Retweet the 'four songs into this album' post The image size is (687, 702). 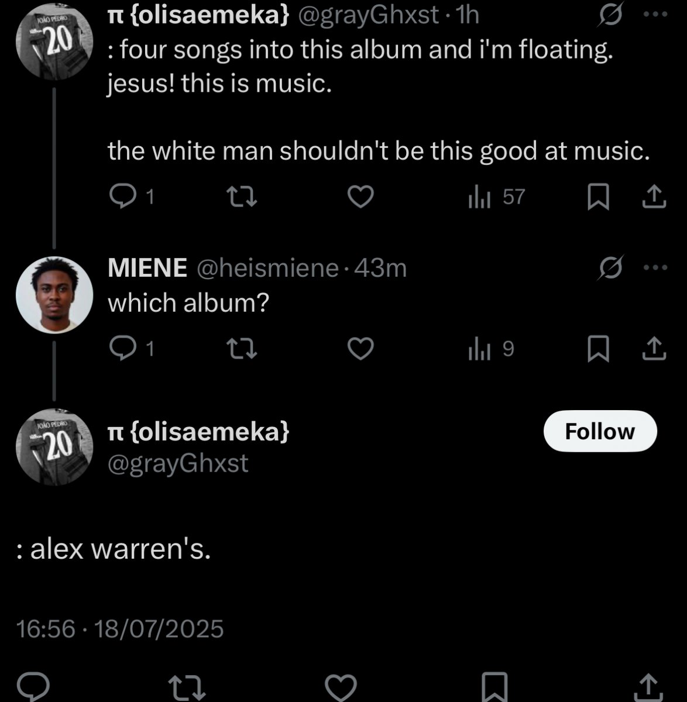click(x=241, y=197)
